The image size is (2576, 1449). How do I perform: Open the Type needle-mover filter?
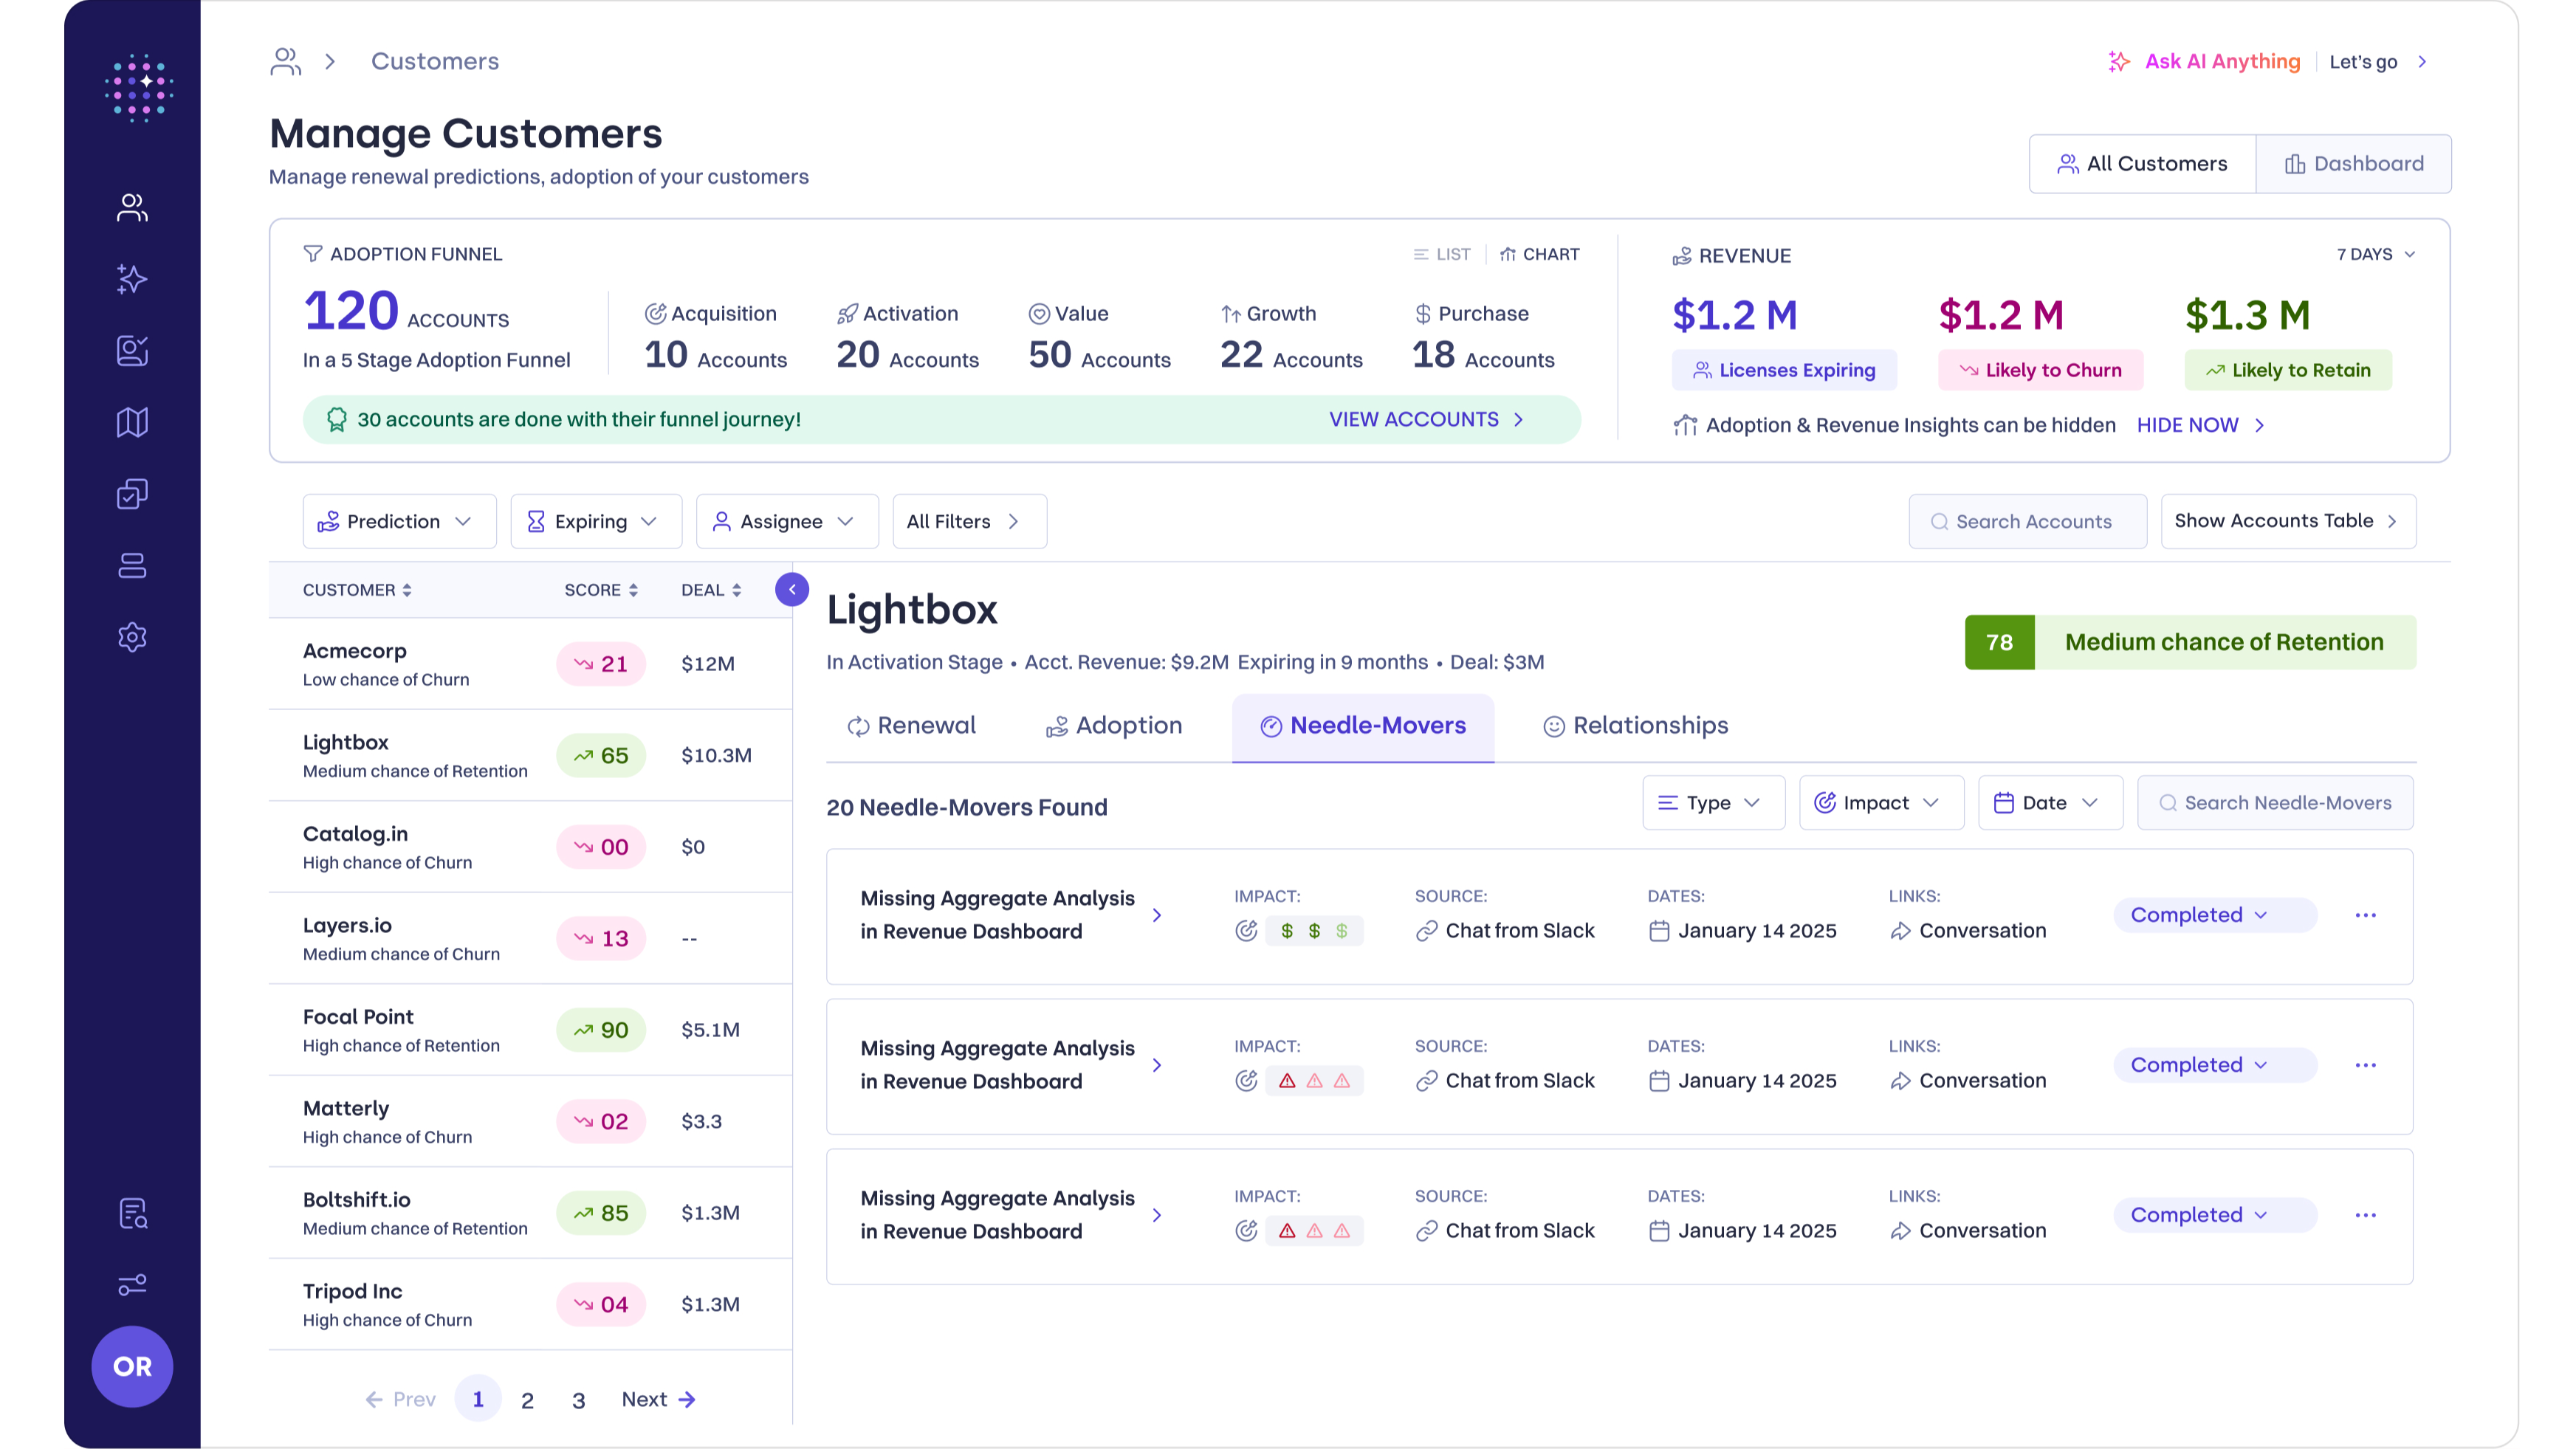click(1713, 803)
